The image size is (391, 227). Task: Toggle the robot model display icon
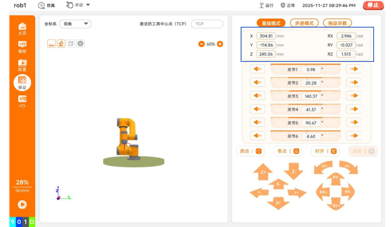[x=61, y=44]
